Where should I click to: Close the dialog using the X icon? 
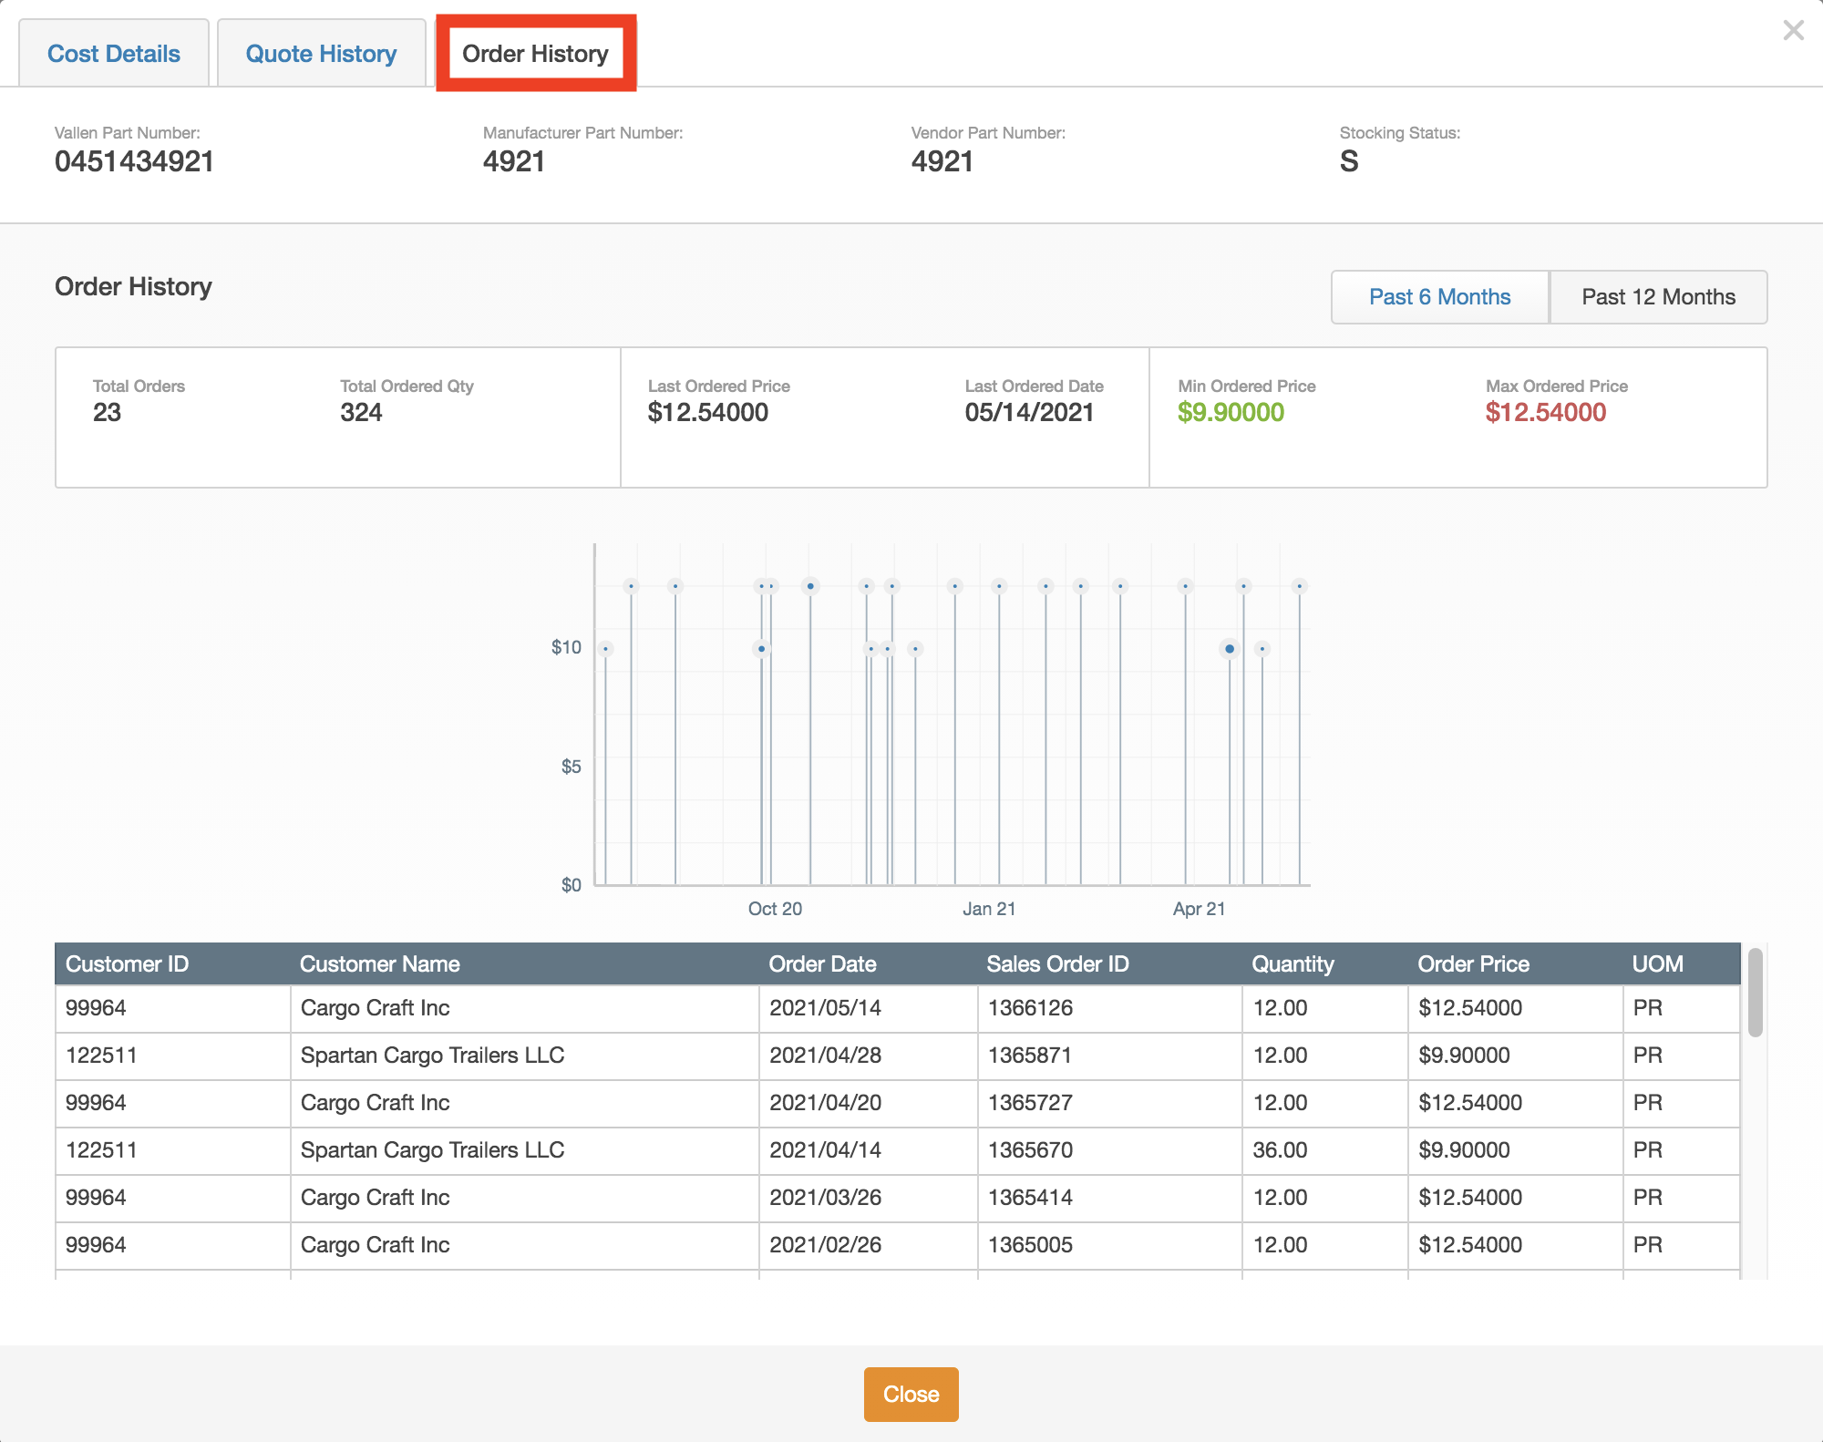click(1792, 30)
